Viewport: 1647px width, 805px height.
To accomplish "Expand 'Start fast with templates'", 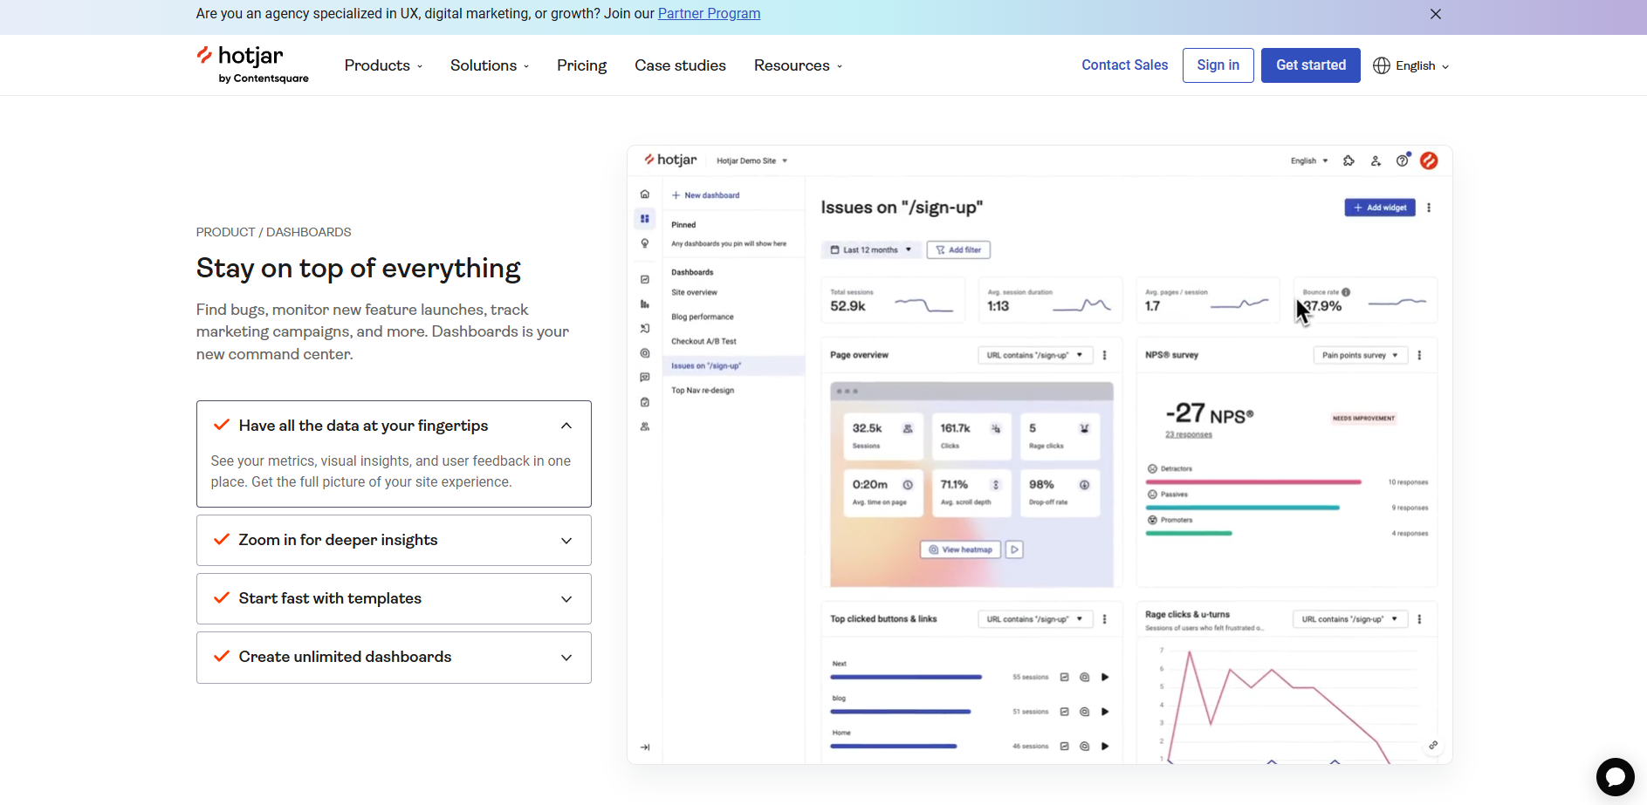I will point(394,598).
